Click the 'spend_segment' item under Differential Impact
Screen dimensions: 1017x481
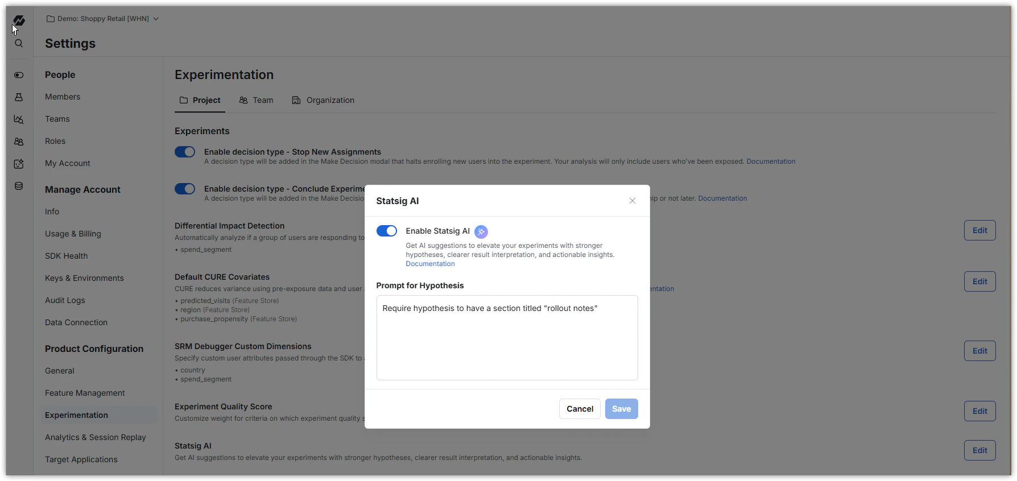[206, 250]
